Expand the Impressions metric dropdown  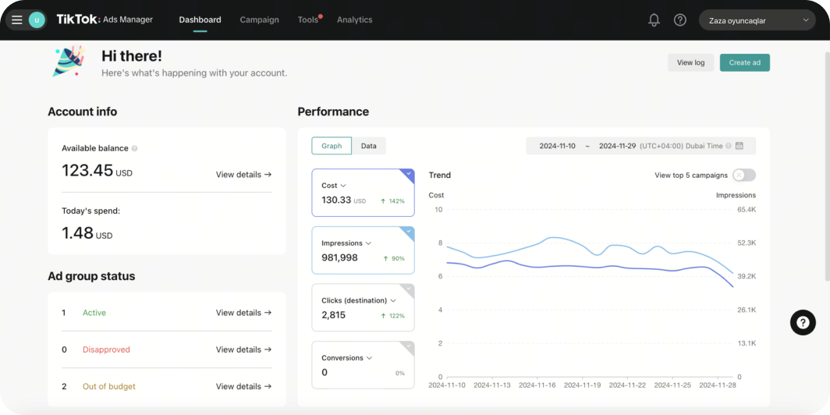[368, 243]
